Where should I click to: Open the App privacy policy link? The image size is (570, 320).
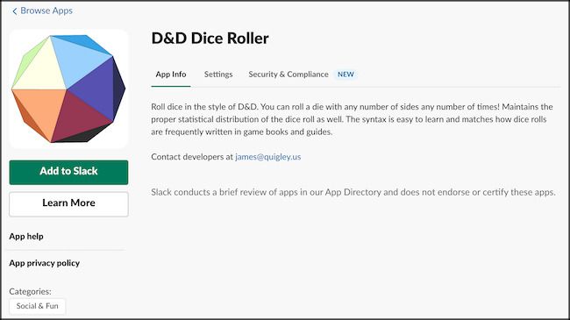[x=45, y=263]
